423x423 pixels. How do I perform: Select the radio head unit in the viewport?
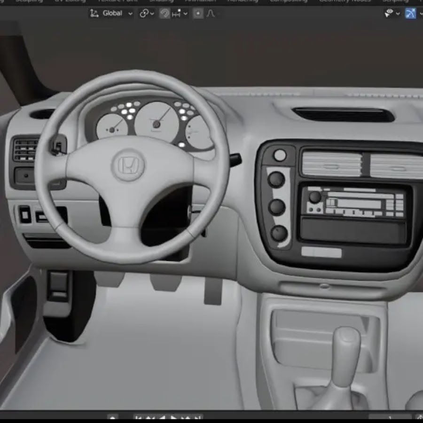[356, 202]
